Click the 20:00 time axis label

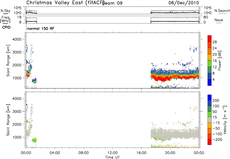(170, 153)
